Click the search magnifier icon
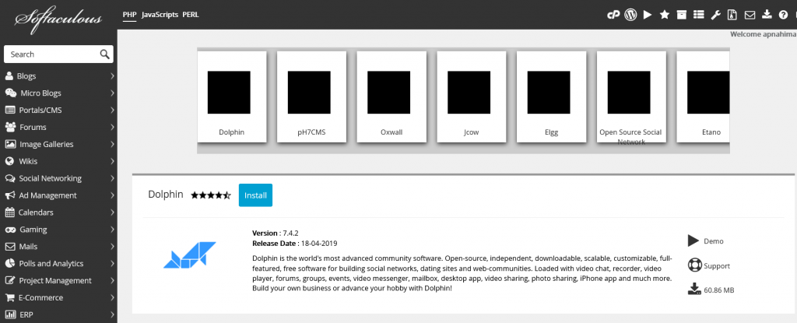 pos(105,54)
